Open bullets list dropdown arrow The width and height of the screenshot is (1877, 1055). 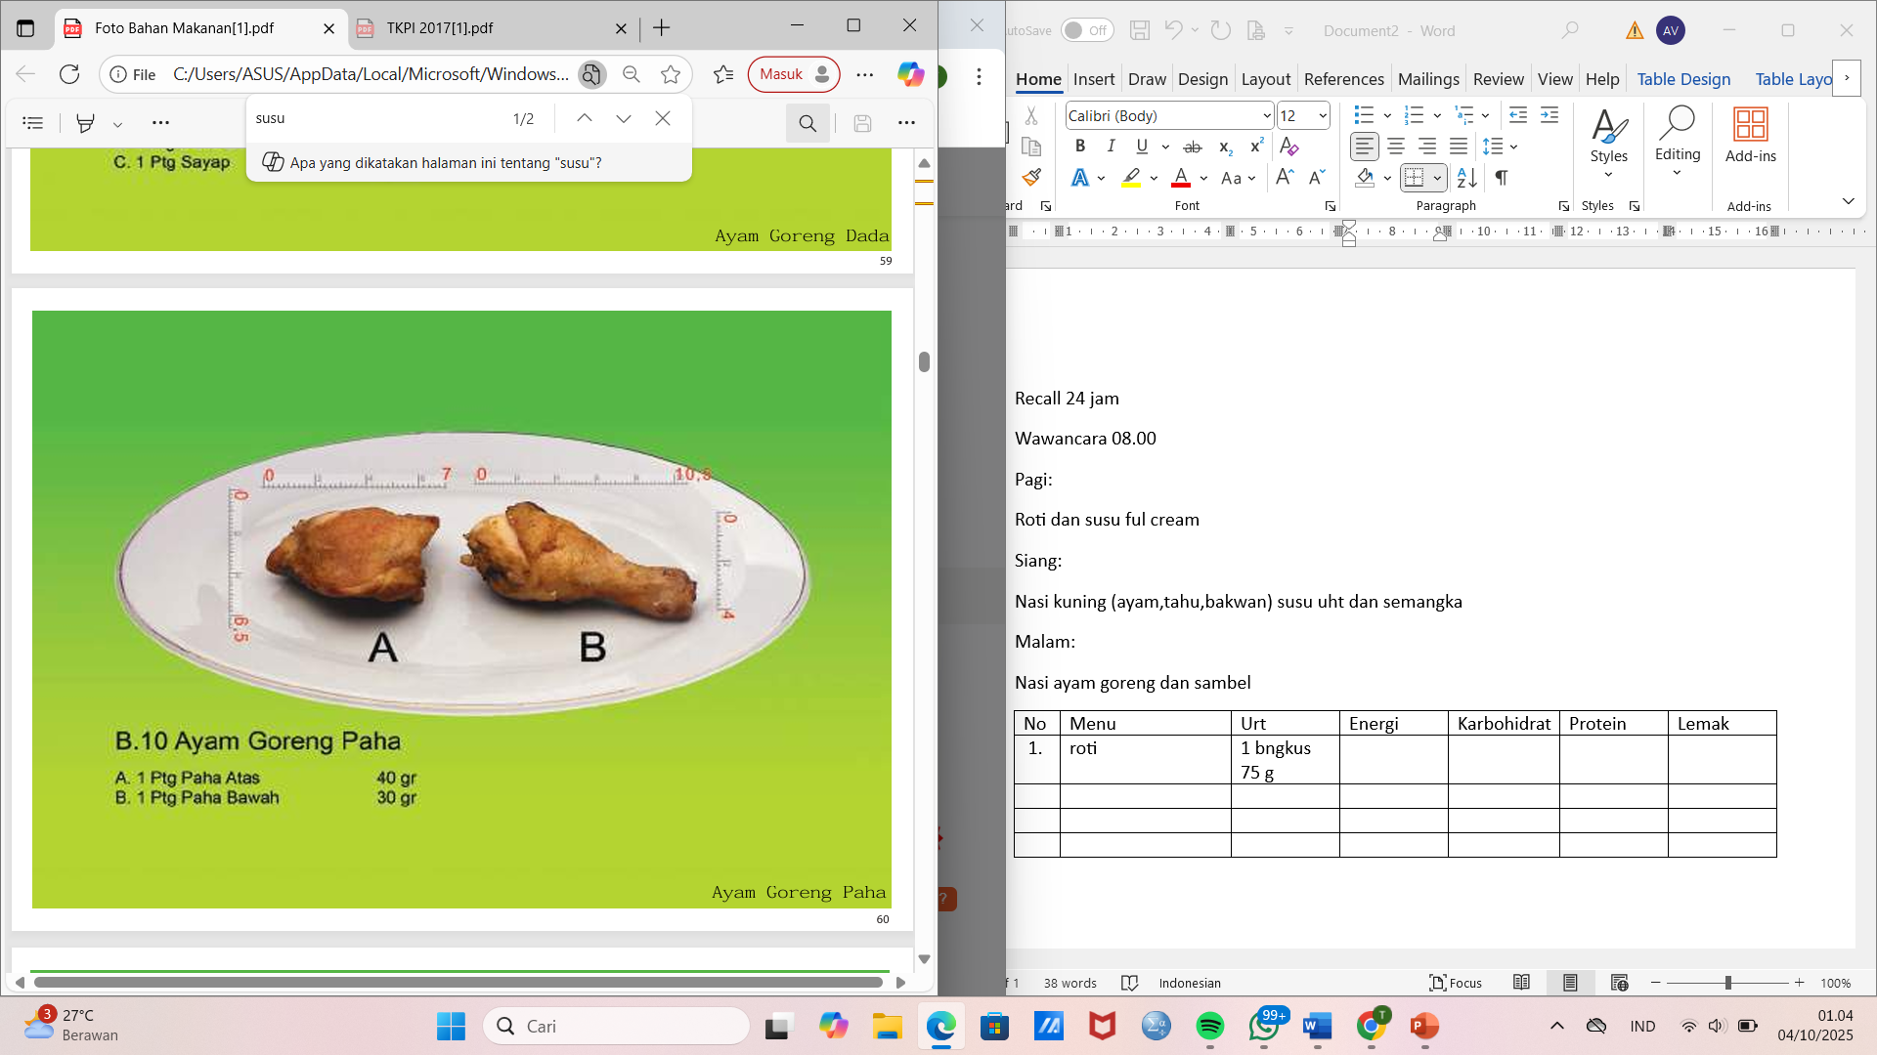click(x=1387, y=116)
